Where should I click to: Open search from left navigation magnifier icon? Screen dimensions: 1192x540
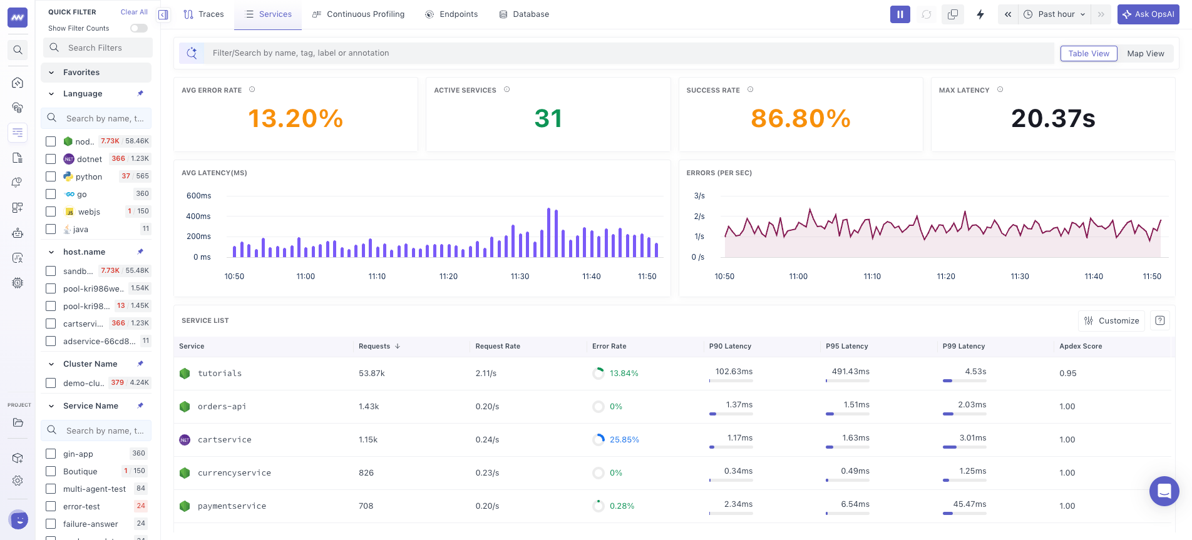point(18,50)
